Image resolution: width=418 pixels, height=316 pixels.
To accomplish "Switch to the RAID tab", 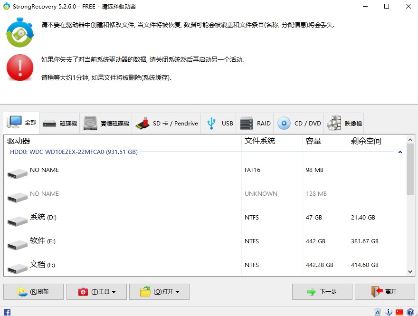I will (x=255, y=123).
